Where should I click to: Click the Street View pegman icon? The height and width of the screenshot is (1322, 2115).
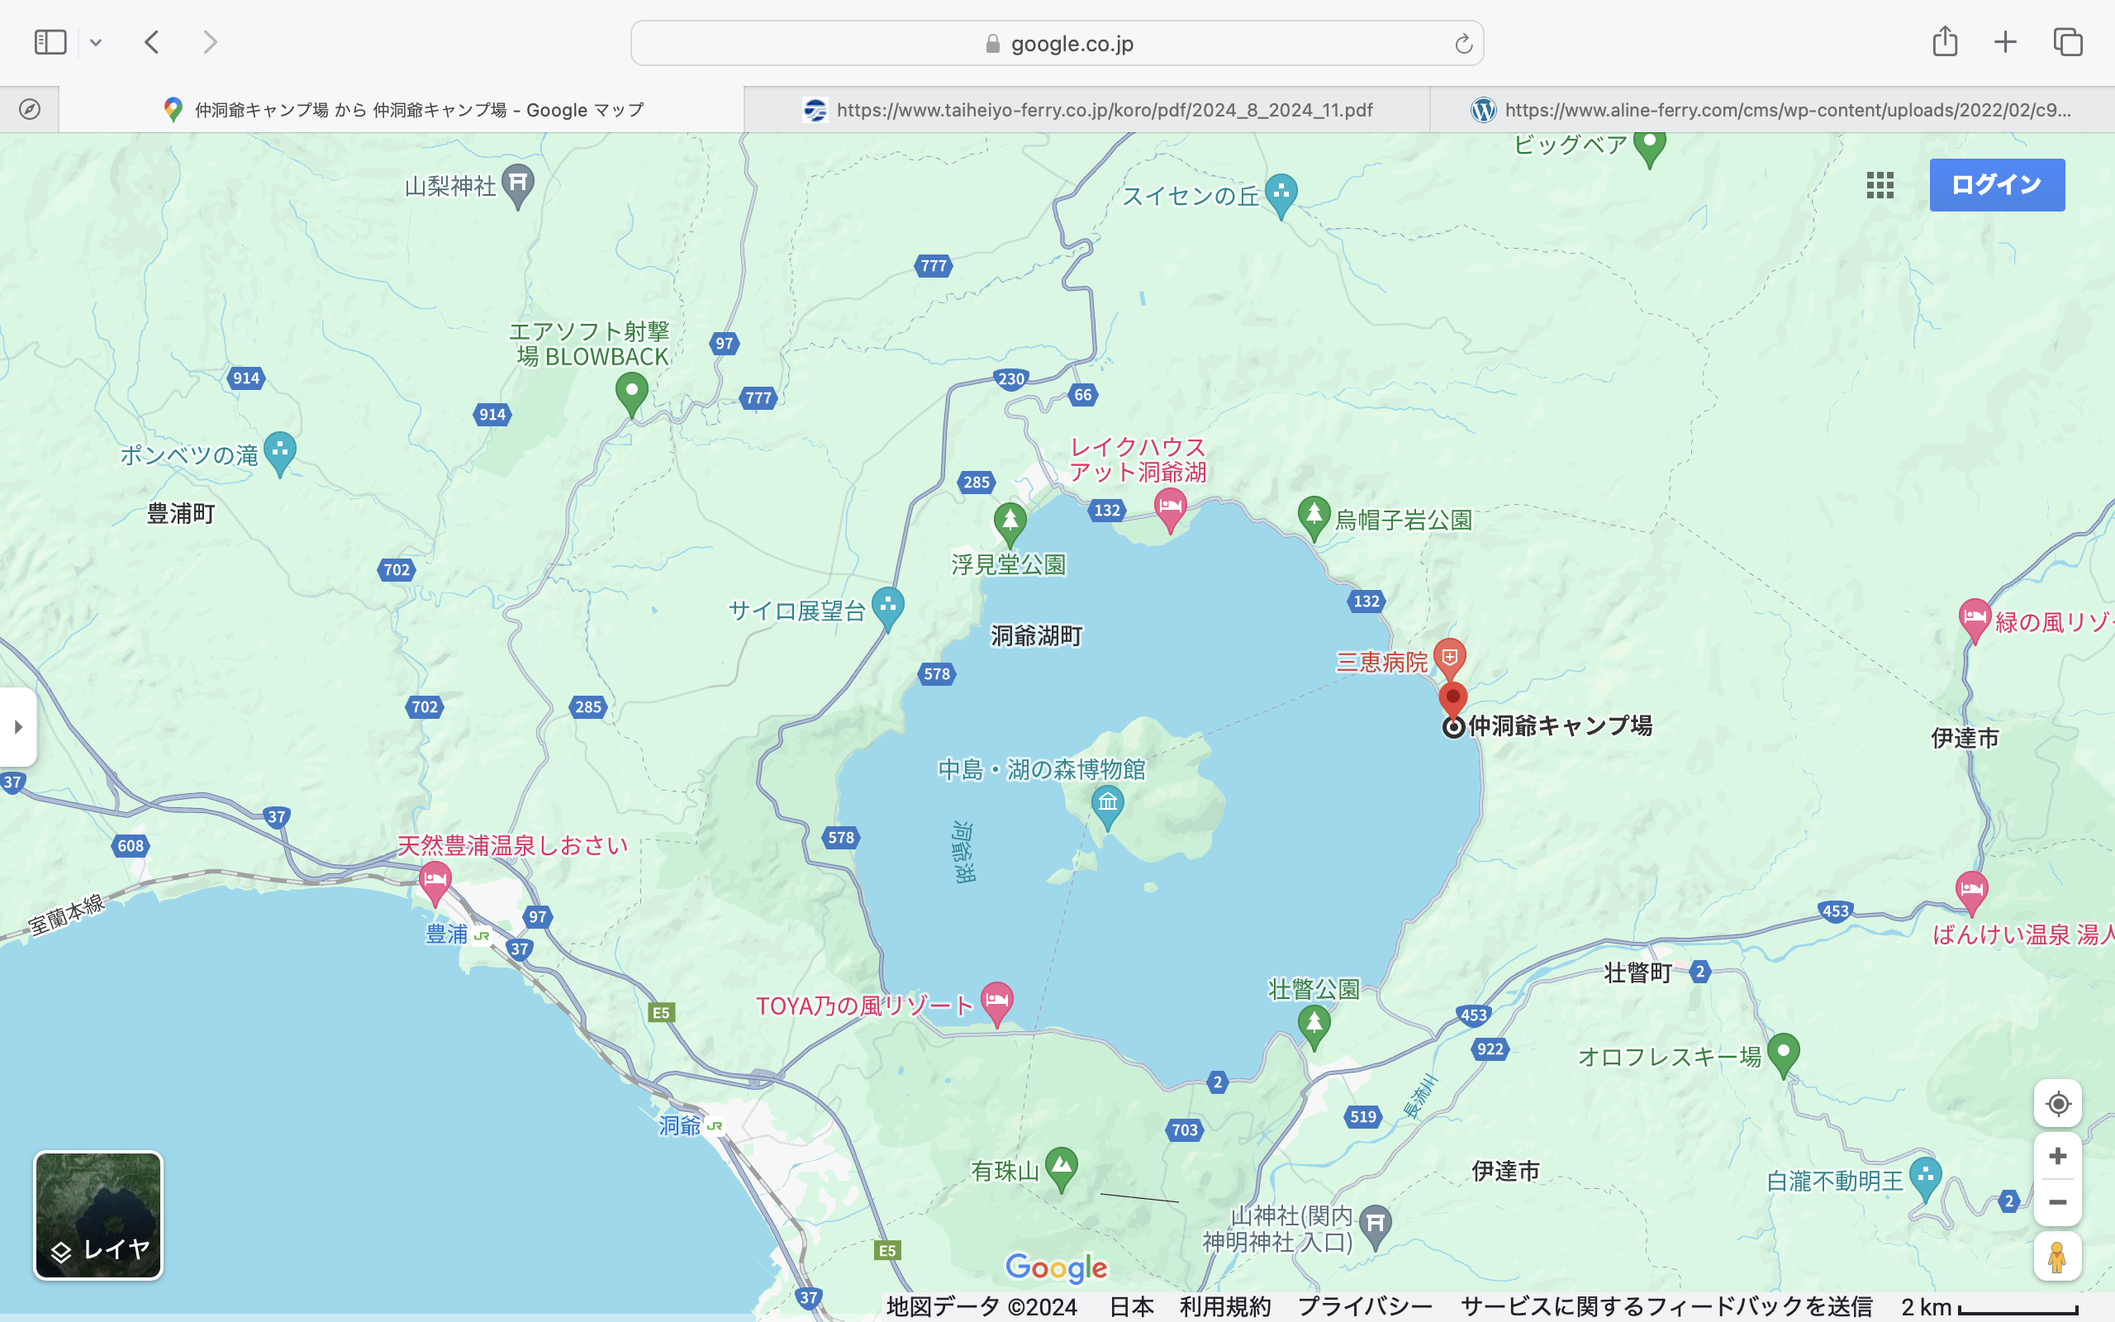[x=2057, y=1258]
